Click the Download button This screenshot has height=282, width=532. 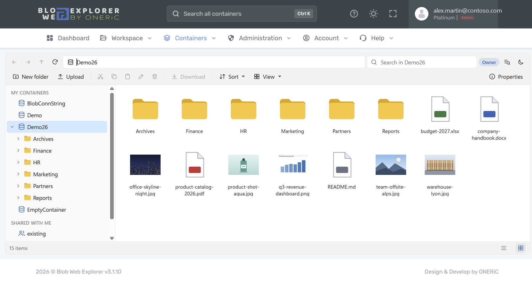tap(188, 77)
